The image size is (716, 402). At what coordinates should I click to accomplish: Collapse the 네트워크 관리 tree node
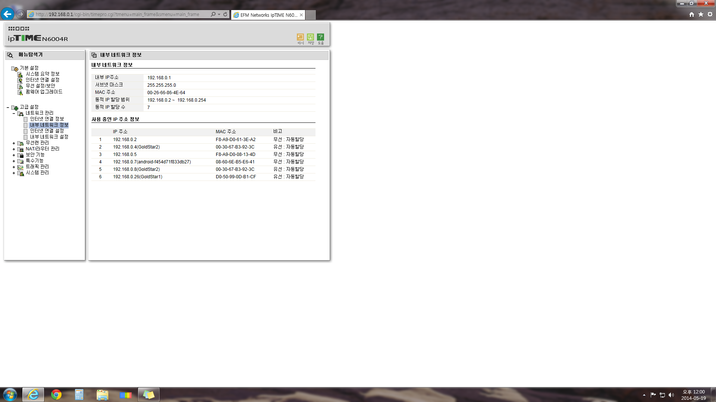(x=14, y=114)
